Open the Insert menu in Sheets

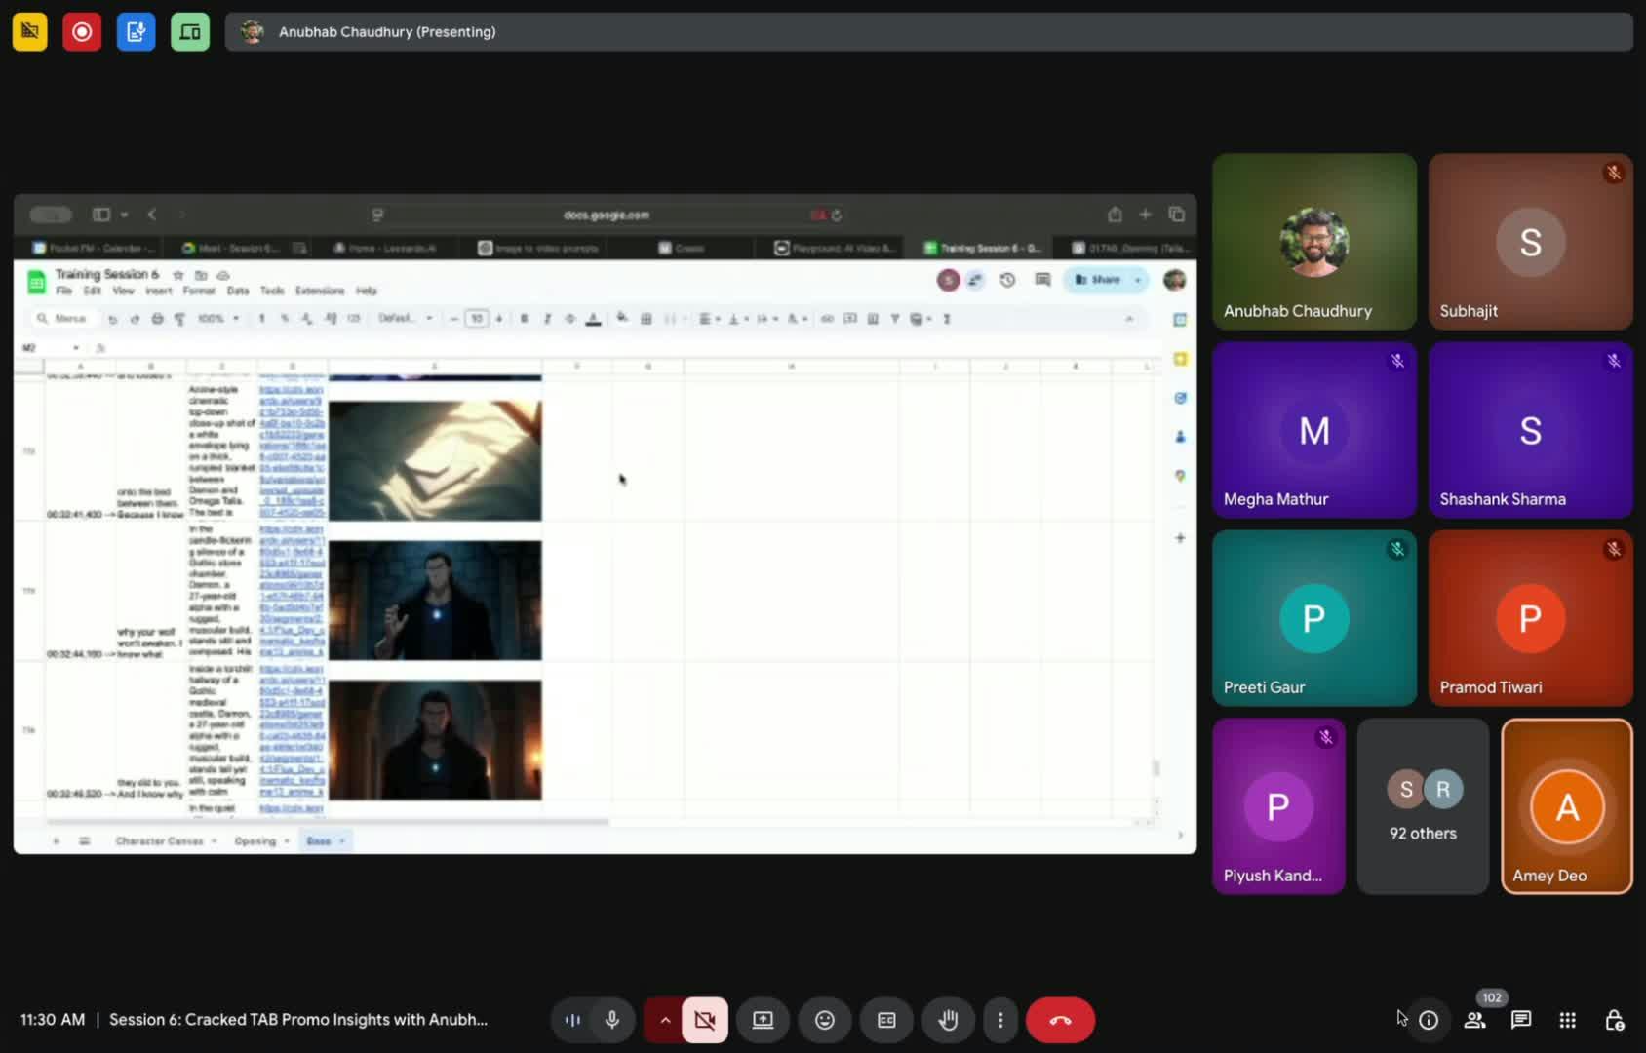pos(158,291)
